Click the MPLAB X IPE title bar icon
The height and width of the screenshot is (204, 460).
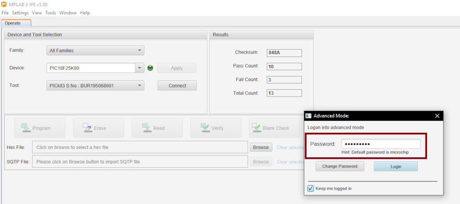(x=4, y=4)
